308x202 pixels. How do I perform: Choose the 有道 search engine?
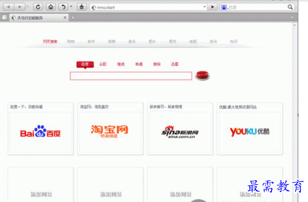[139, 64]
